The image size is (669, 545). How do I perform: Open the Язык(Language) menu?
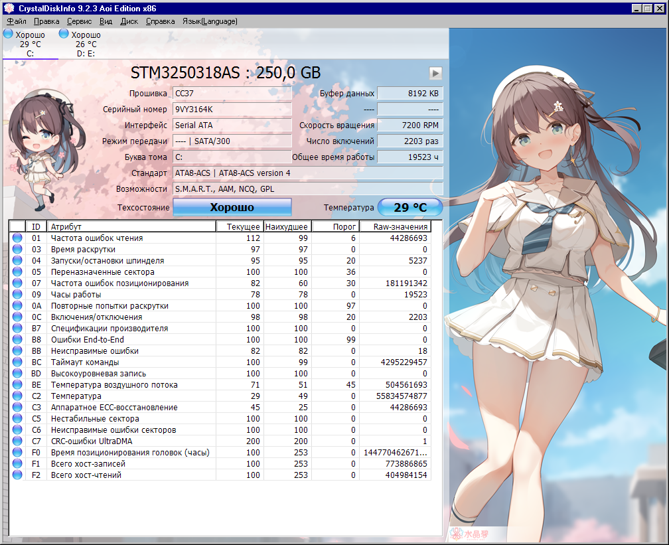coord(210,21)
